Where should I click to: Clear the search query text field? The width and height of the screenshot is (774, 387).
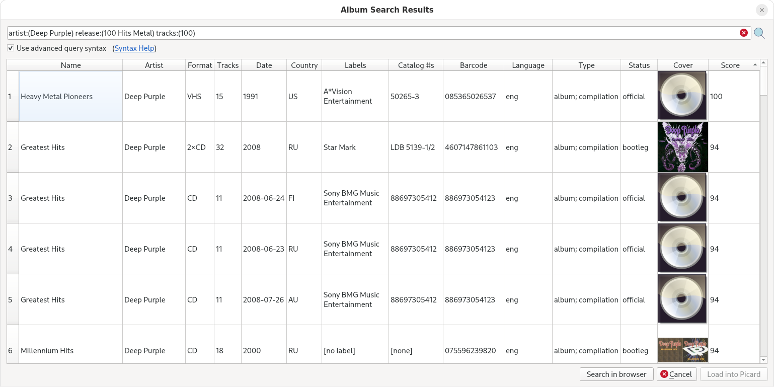click(743, 33)
